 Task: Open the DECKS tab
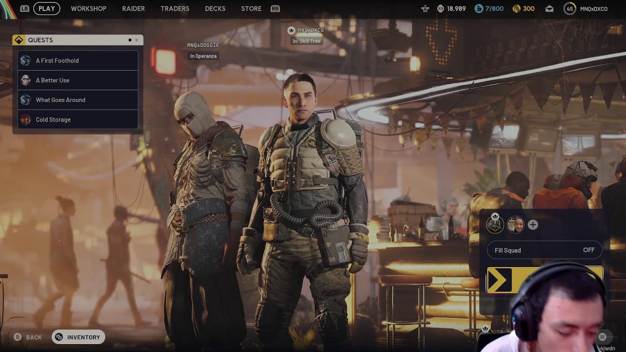(215, 8)
